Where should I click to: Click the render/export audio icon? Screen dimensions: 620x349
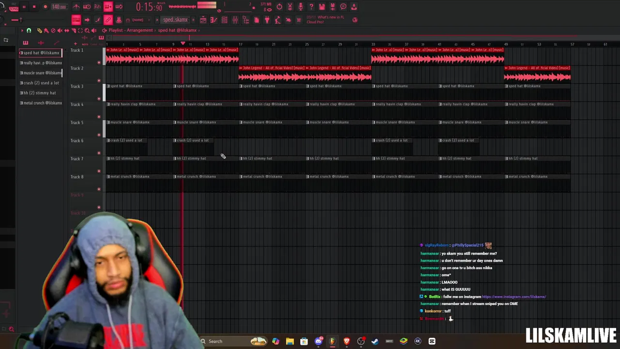coord(333,7)
